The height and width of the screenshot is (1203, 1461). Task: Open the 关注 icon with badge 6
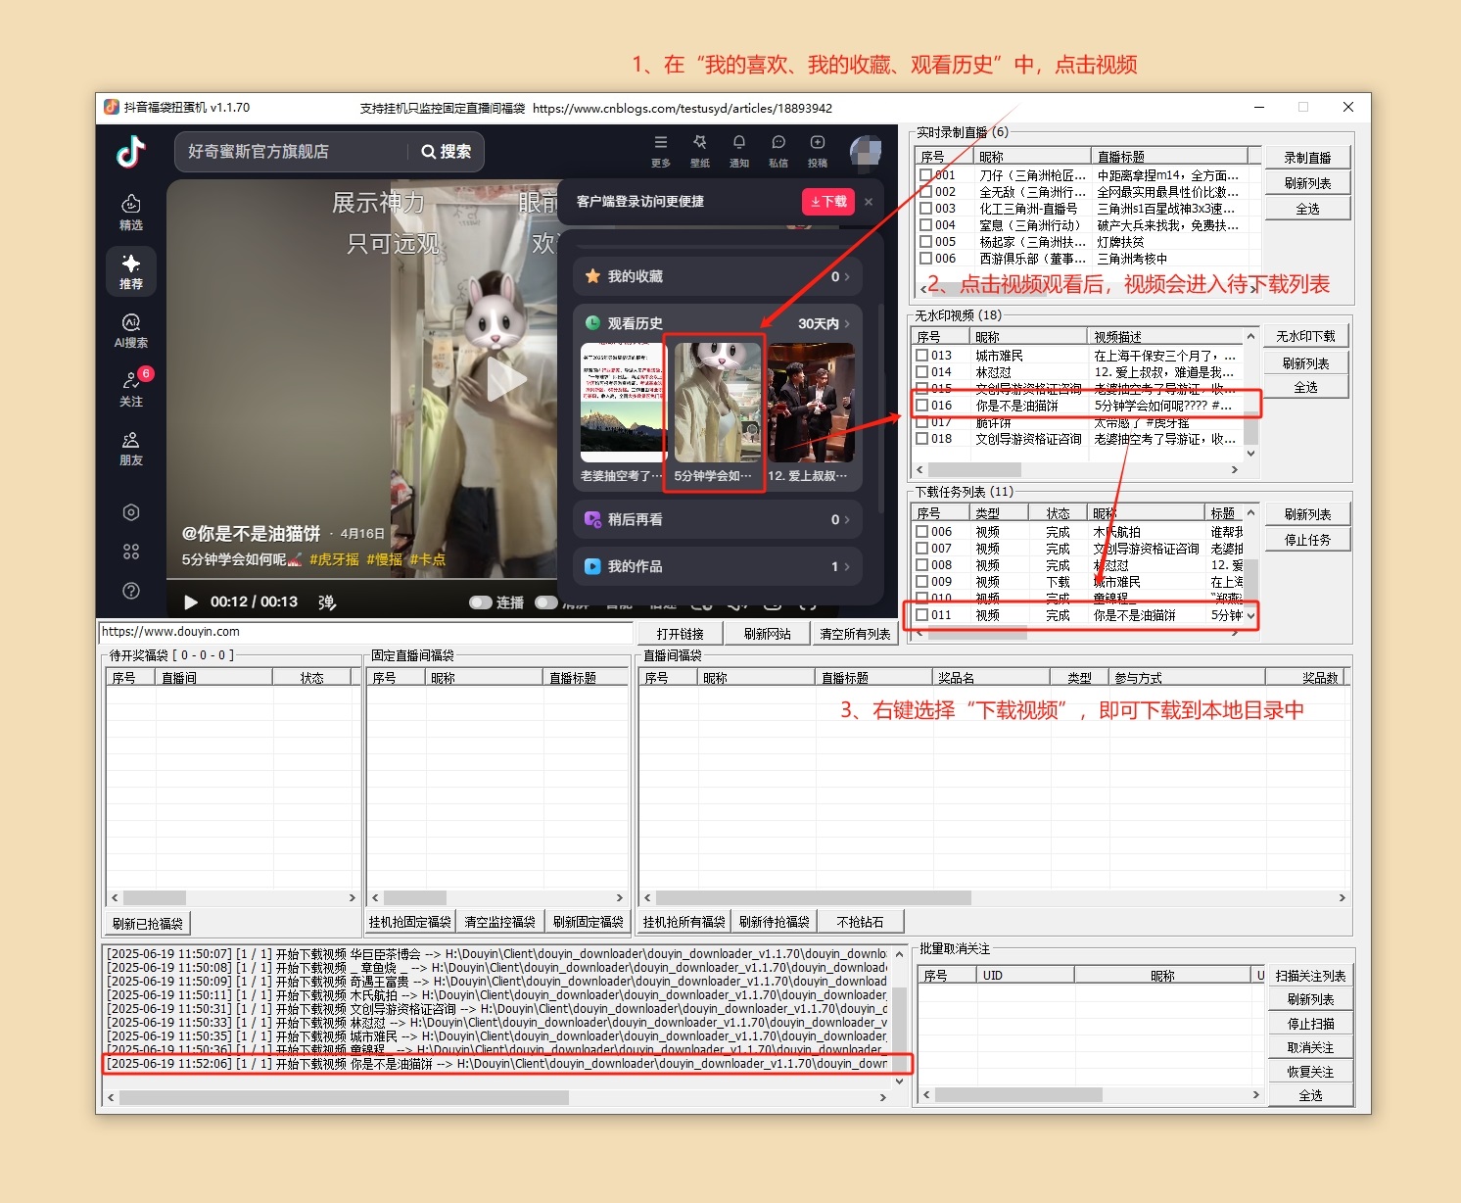tap(130, 384)
